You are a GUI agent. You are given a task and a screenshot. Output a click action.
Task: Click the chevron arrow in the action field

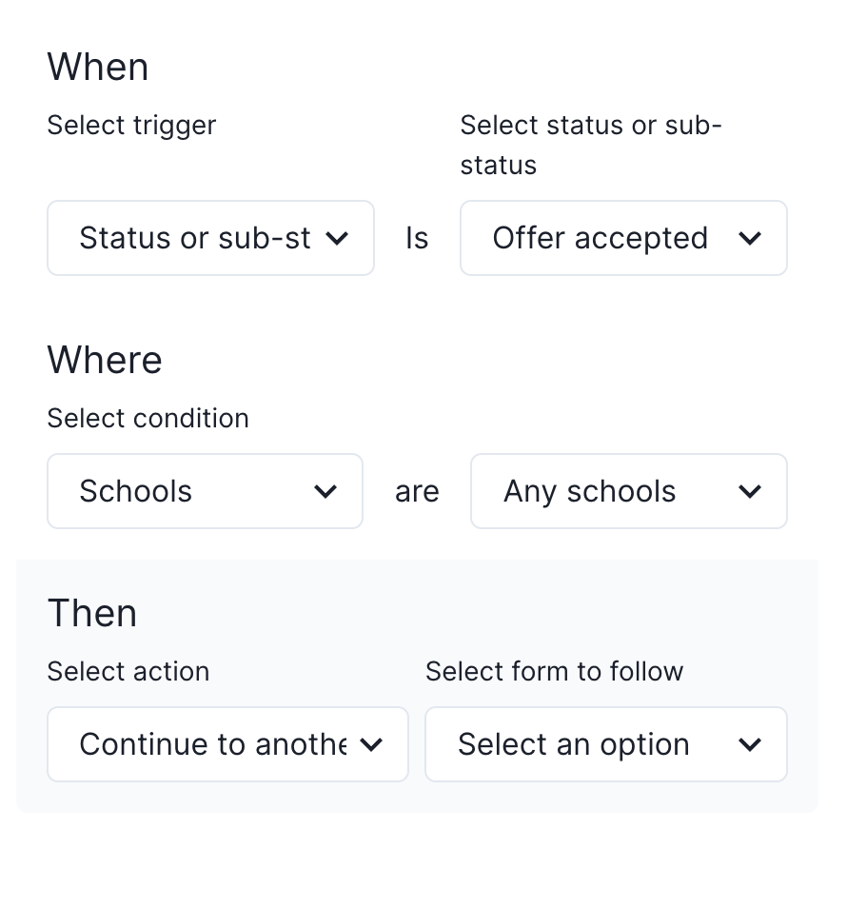[x=371, y=744]
